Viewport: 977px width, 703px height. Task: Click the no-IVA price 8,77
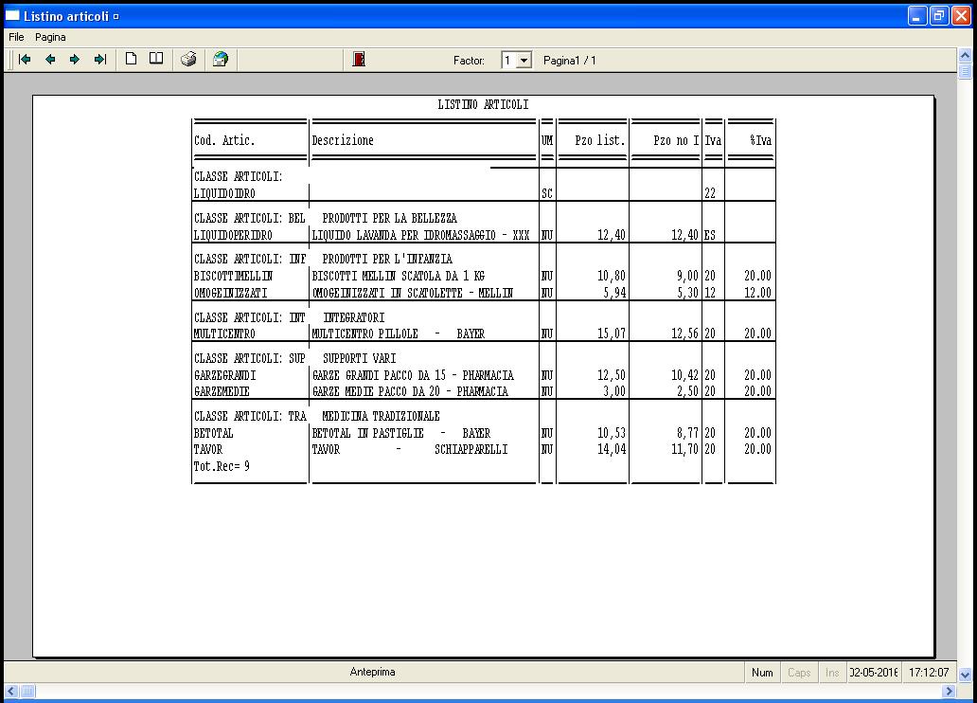tap(688, 433)
